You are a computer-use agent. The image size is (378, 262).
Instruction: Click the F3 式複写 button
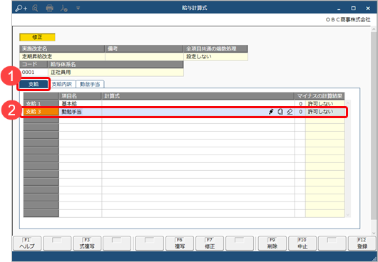(87, 243)
